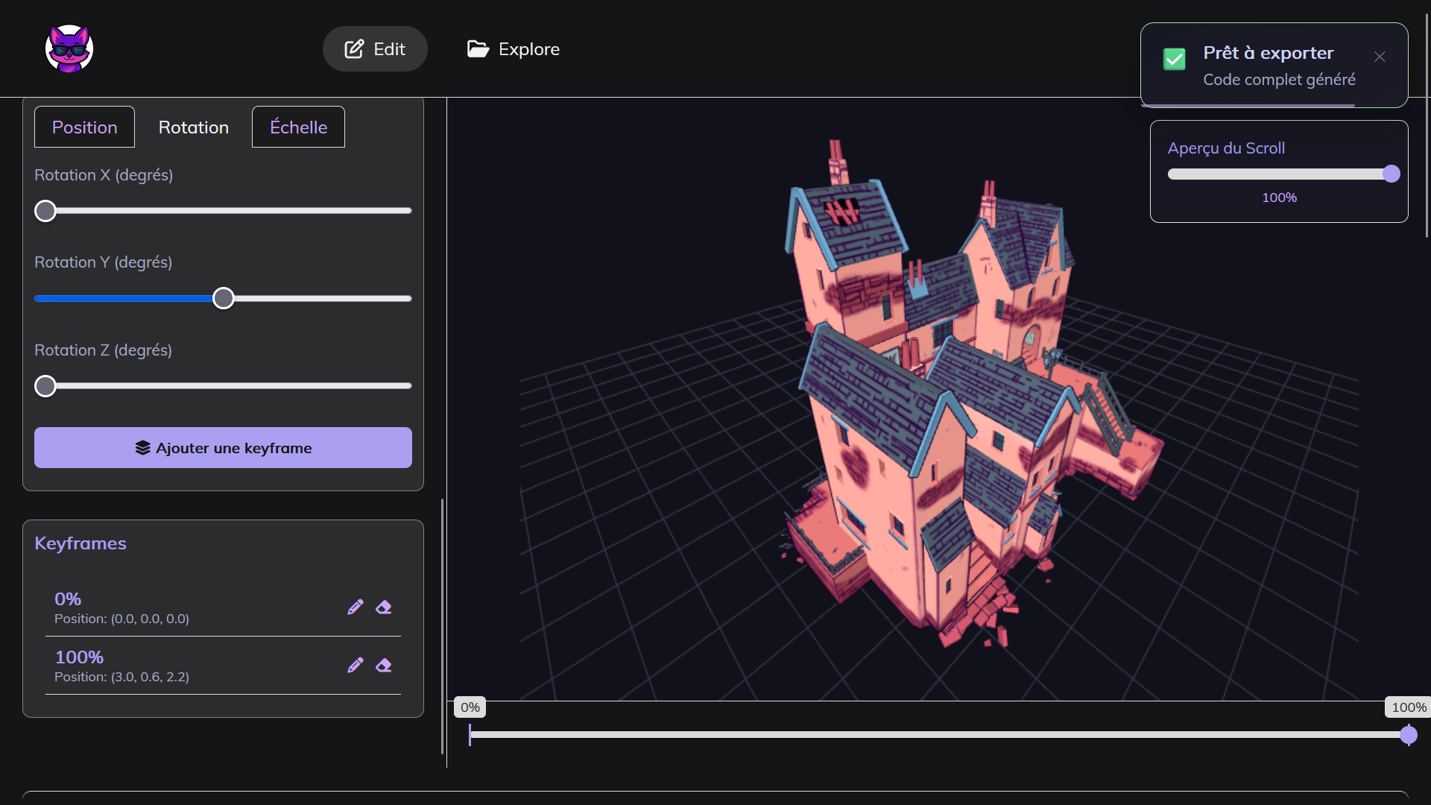
Task: Click the folder icon next to Explore
Action: [x=478, y=48]
